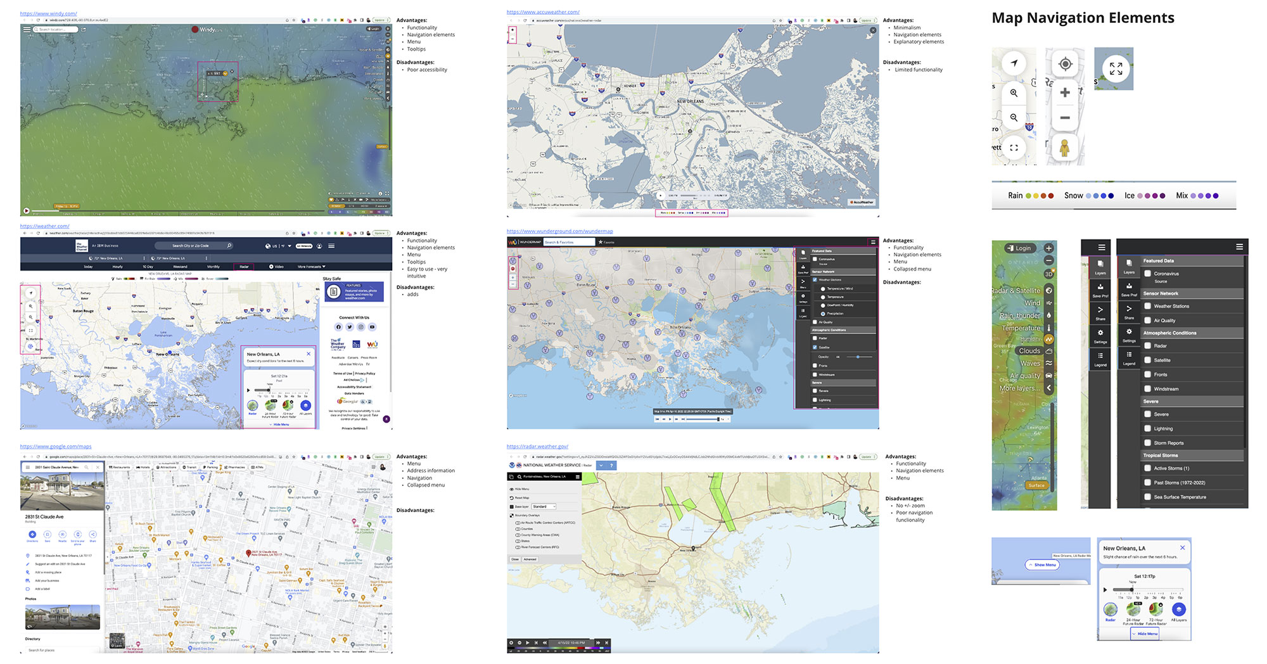
Task: Click the yellow Pegman street view icon
Action: [x=1065, y=148]
